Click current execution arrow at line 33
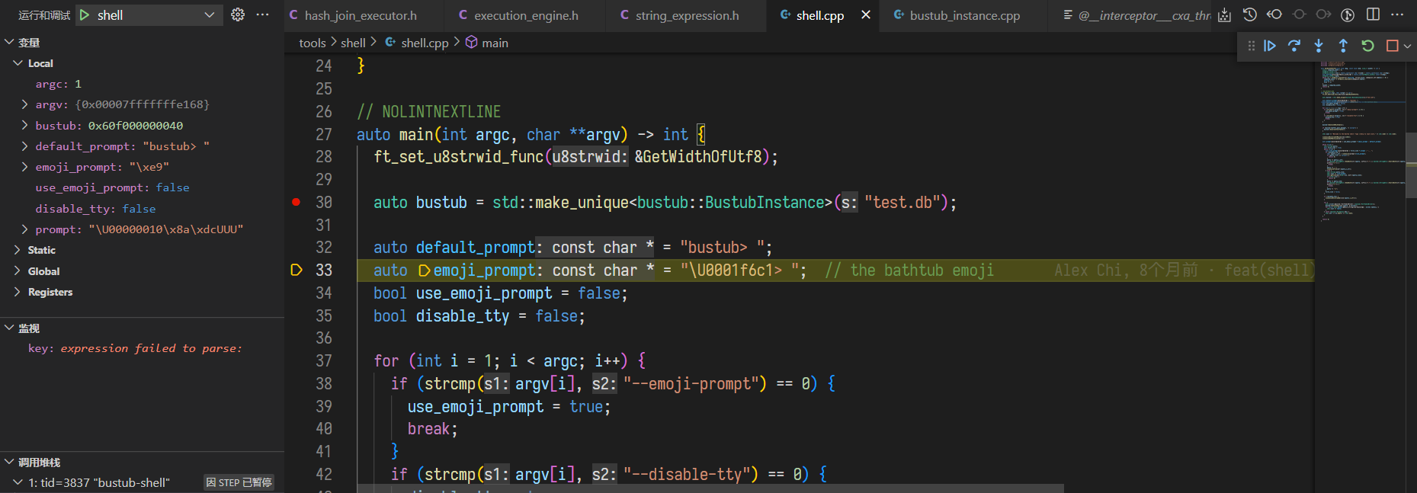 [297, 270]
